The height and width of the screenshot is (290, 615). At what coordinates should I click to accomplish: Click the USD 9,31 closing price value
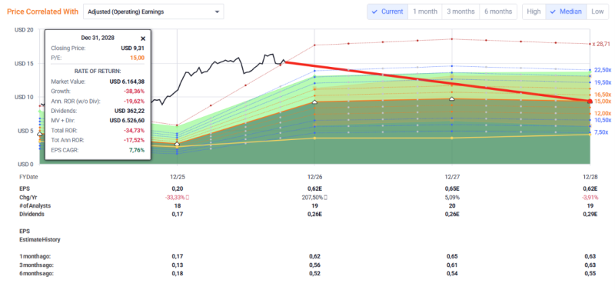[x=132, y=48]
